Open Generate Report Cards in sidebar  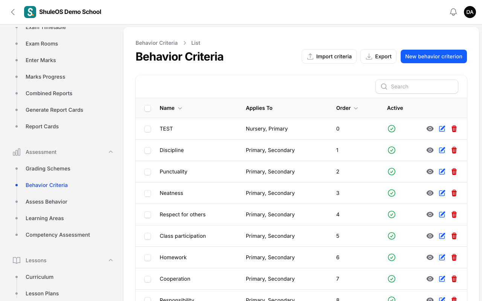point(54,110)
